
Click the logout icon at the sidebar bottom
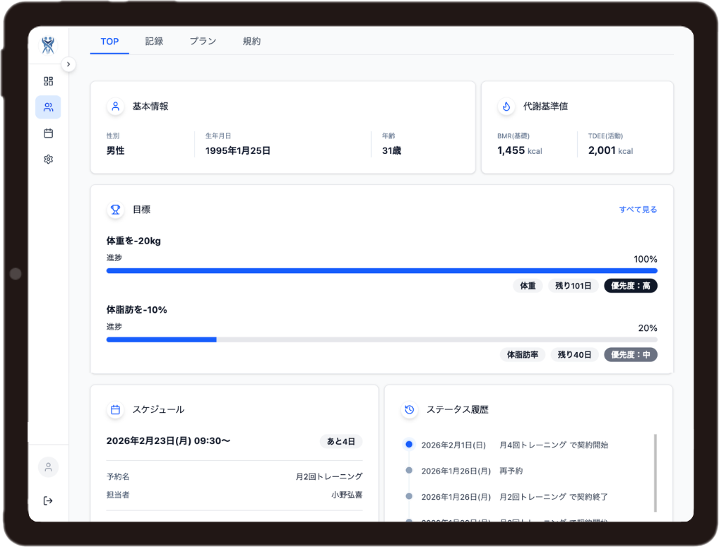click(x=47, y=500)
